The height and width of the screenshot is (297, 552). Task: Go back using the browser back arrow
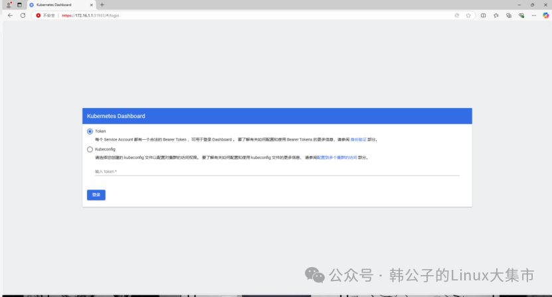click(10, 15)
